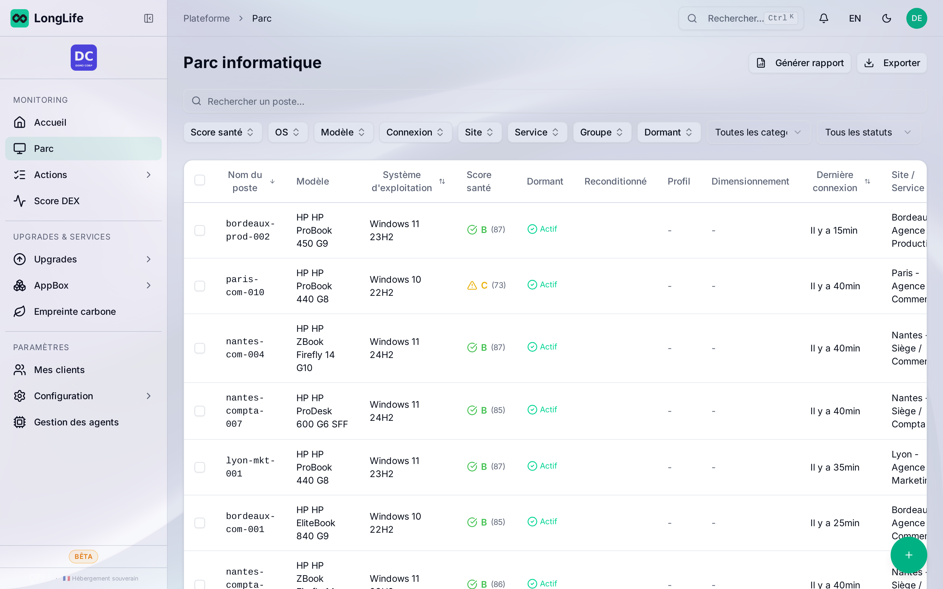The height and width of the screenshot is (589, 943).
Task: Click the global search magnifier icon
Action: point(692,18)
